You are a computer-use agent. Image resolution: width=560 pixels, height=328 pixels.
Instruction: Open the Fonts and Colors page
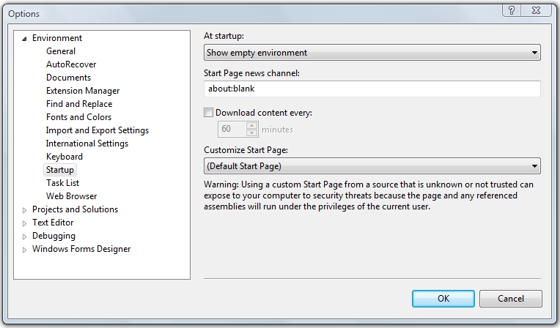pyautogui.click(x=78, y=117)
